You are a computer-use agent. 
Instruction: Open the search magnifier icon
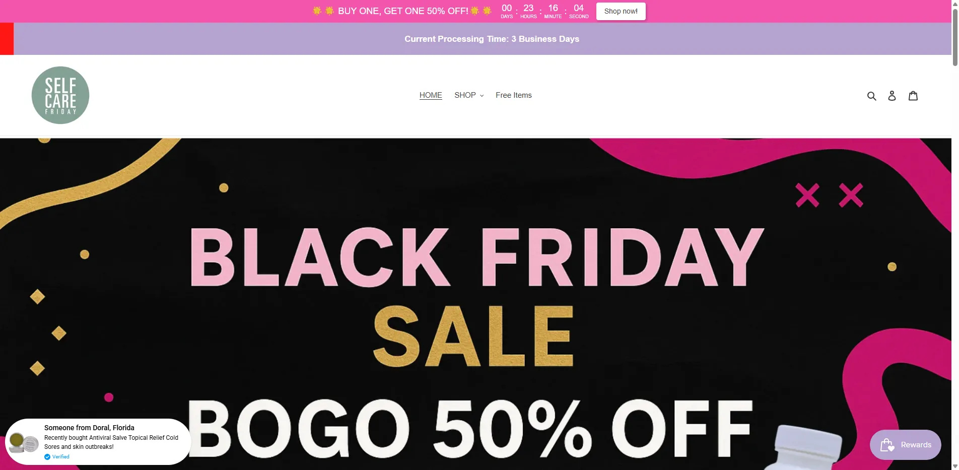tap(871, 96)
